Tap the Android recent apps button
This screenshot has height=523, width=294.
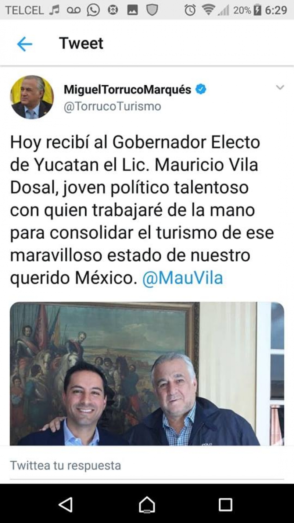pyautogui.click(x=225, y=505)
